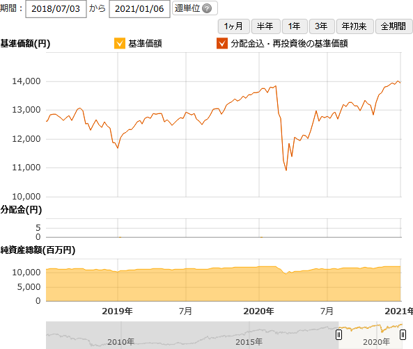Click the 基準価額 legend label

[x=145, y=43]
